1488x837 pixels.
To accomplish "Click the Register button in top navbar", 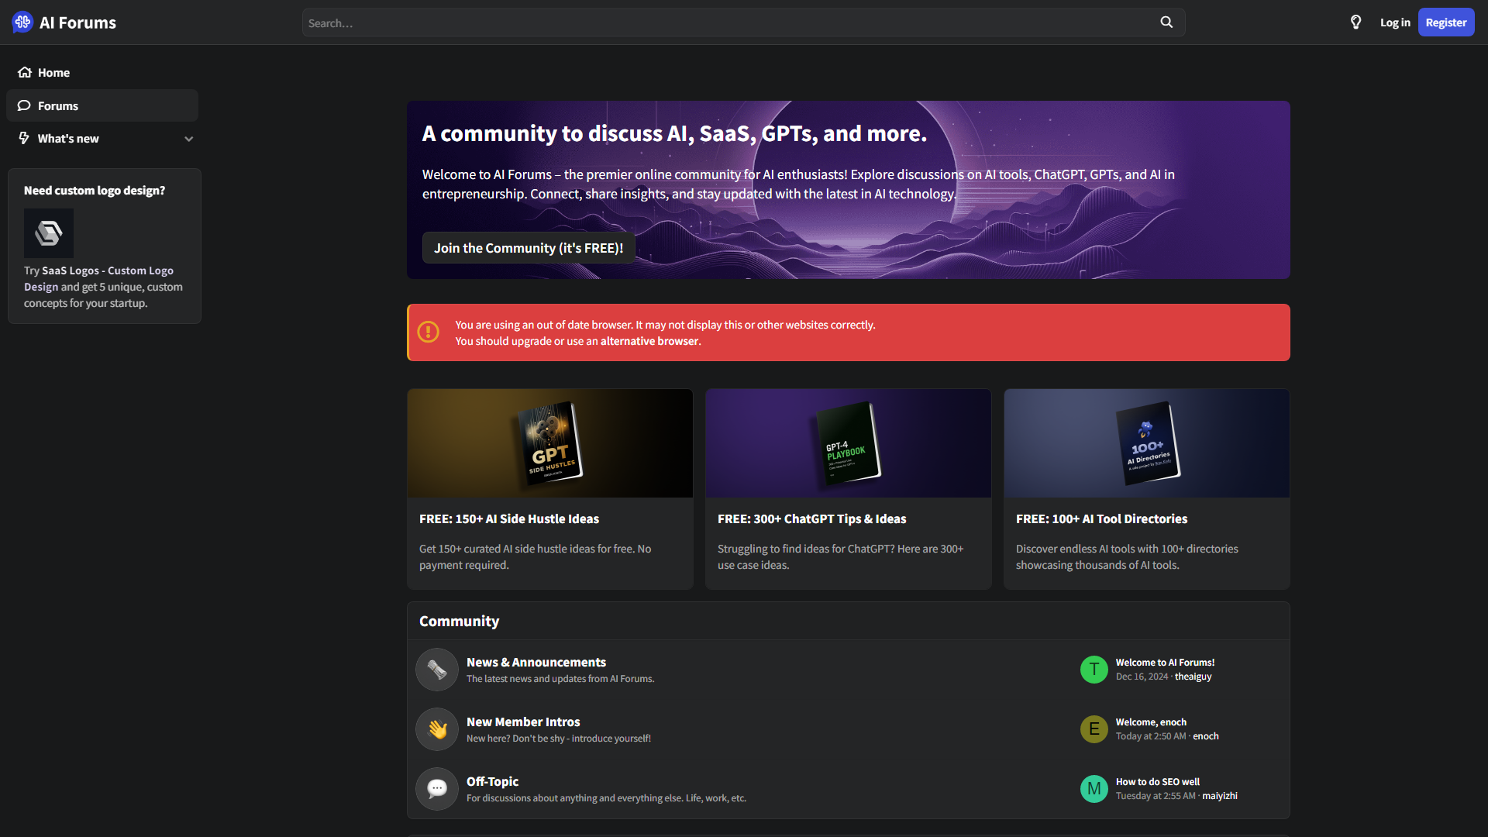I will (1445, 22).
